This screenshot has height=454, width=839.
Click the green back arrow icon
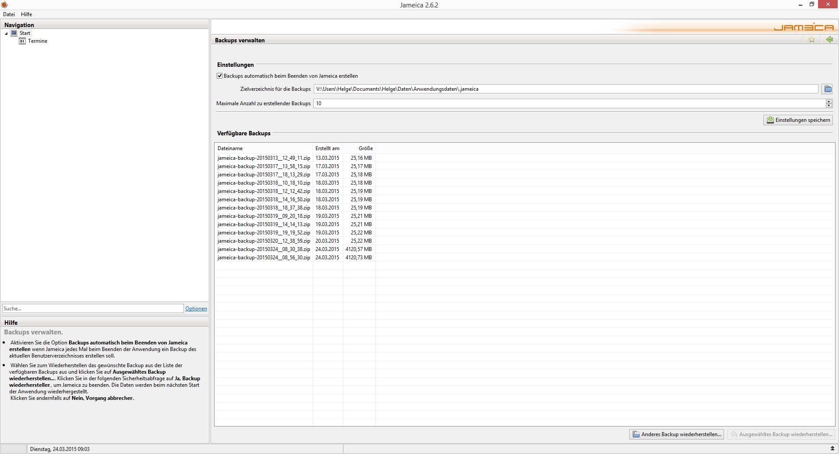(829, 40)
